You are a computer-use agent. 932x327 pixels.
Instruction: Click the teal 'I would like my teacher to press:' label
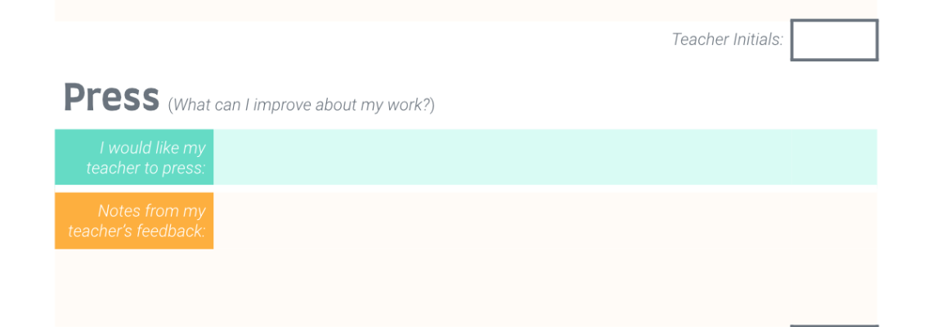[134, 157]
